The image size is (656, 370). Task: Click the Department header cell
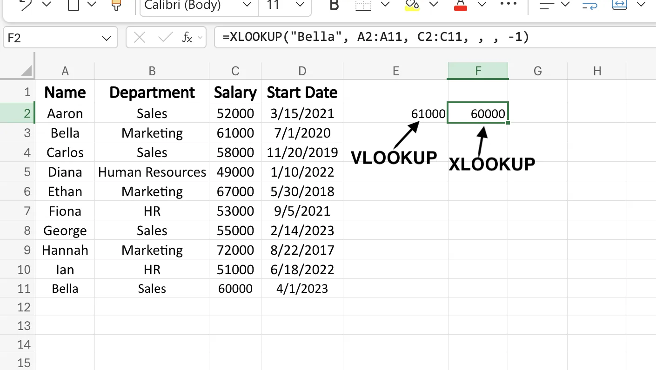pos(152,92)
